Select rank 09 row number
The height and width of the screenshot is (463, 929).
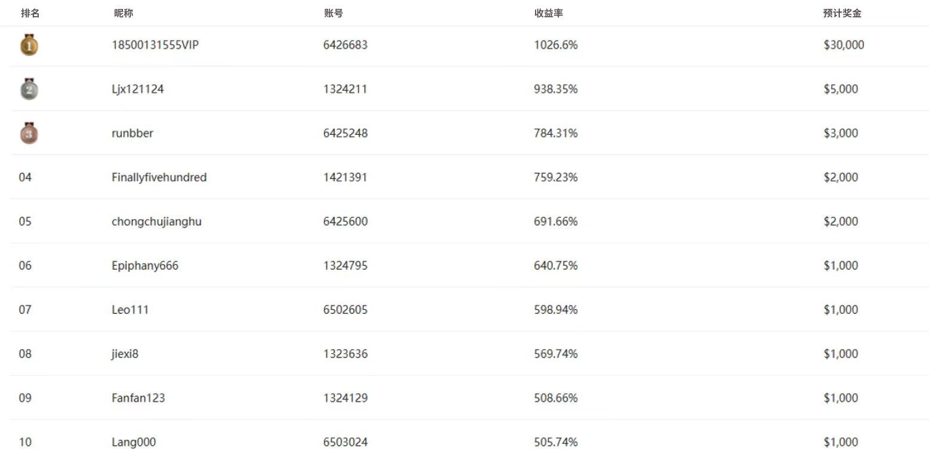tap(25, 398)
